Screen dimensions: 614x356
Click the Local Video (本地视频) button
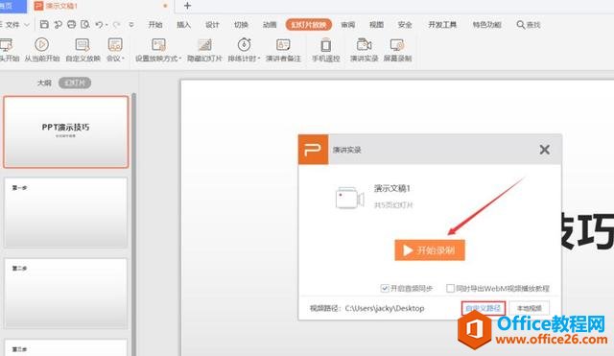pos(529,308)
